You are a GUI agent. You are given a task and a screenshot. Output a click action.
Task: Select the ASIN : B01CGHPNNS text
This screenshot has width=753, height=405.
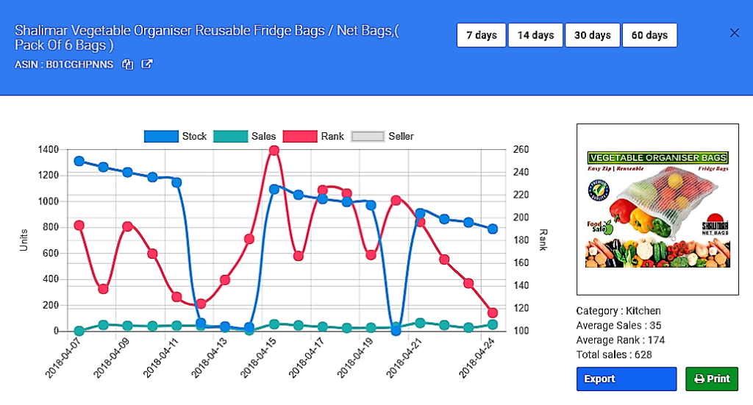pos(64,64)
